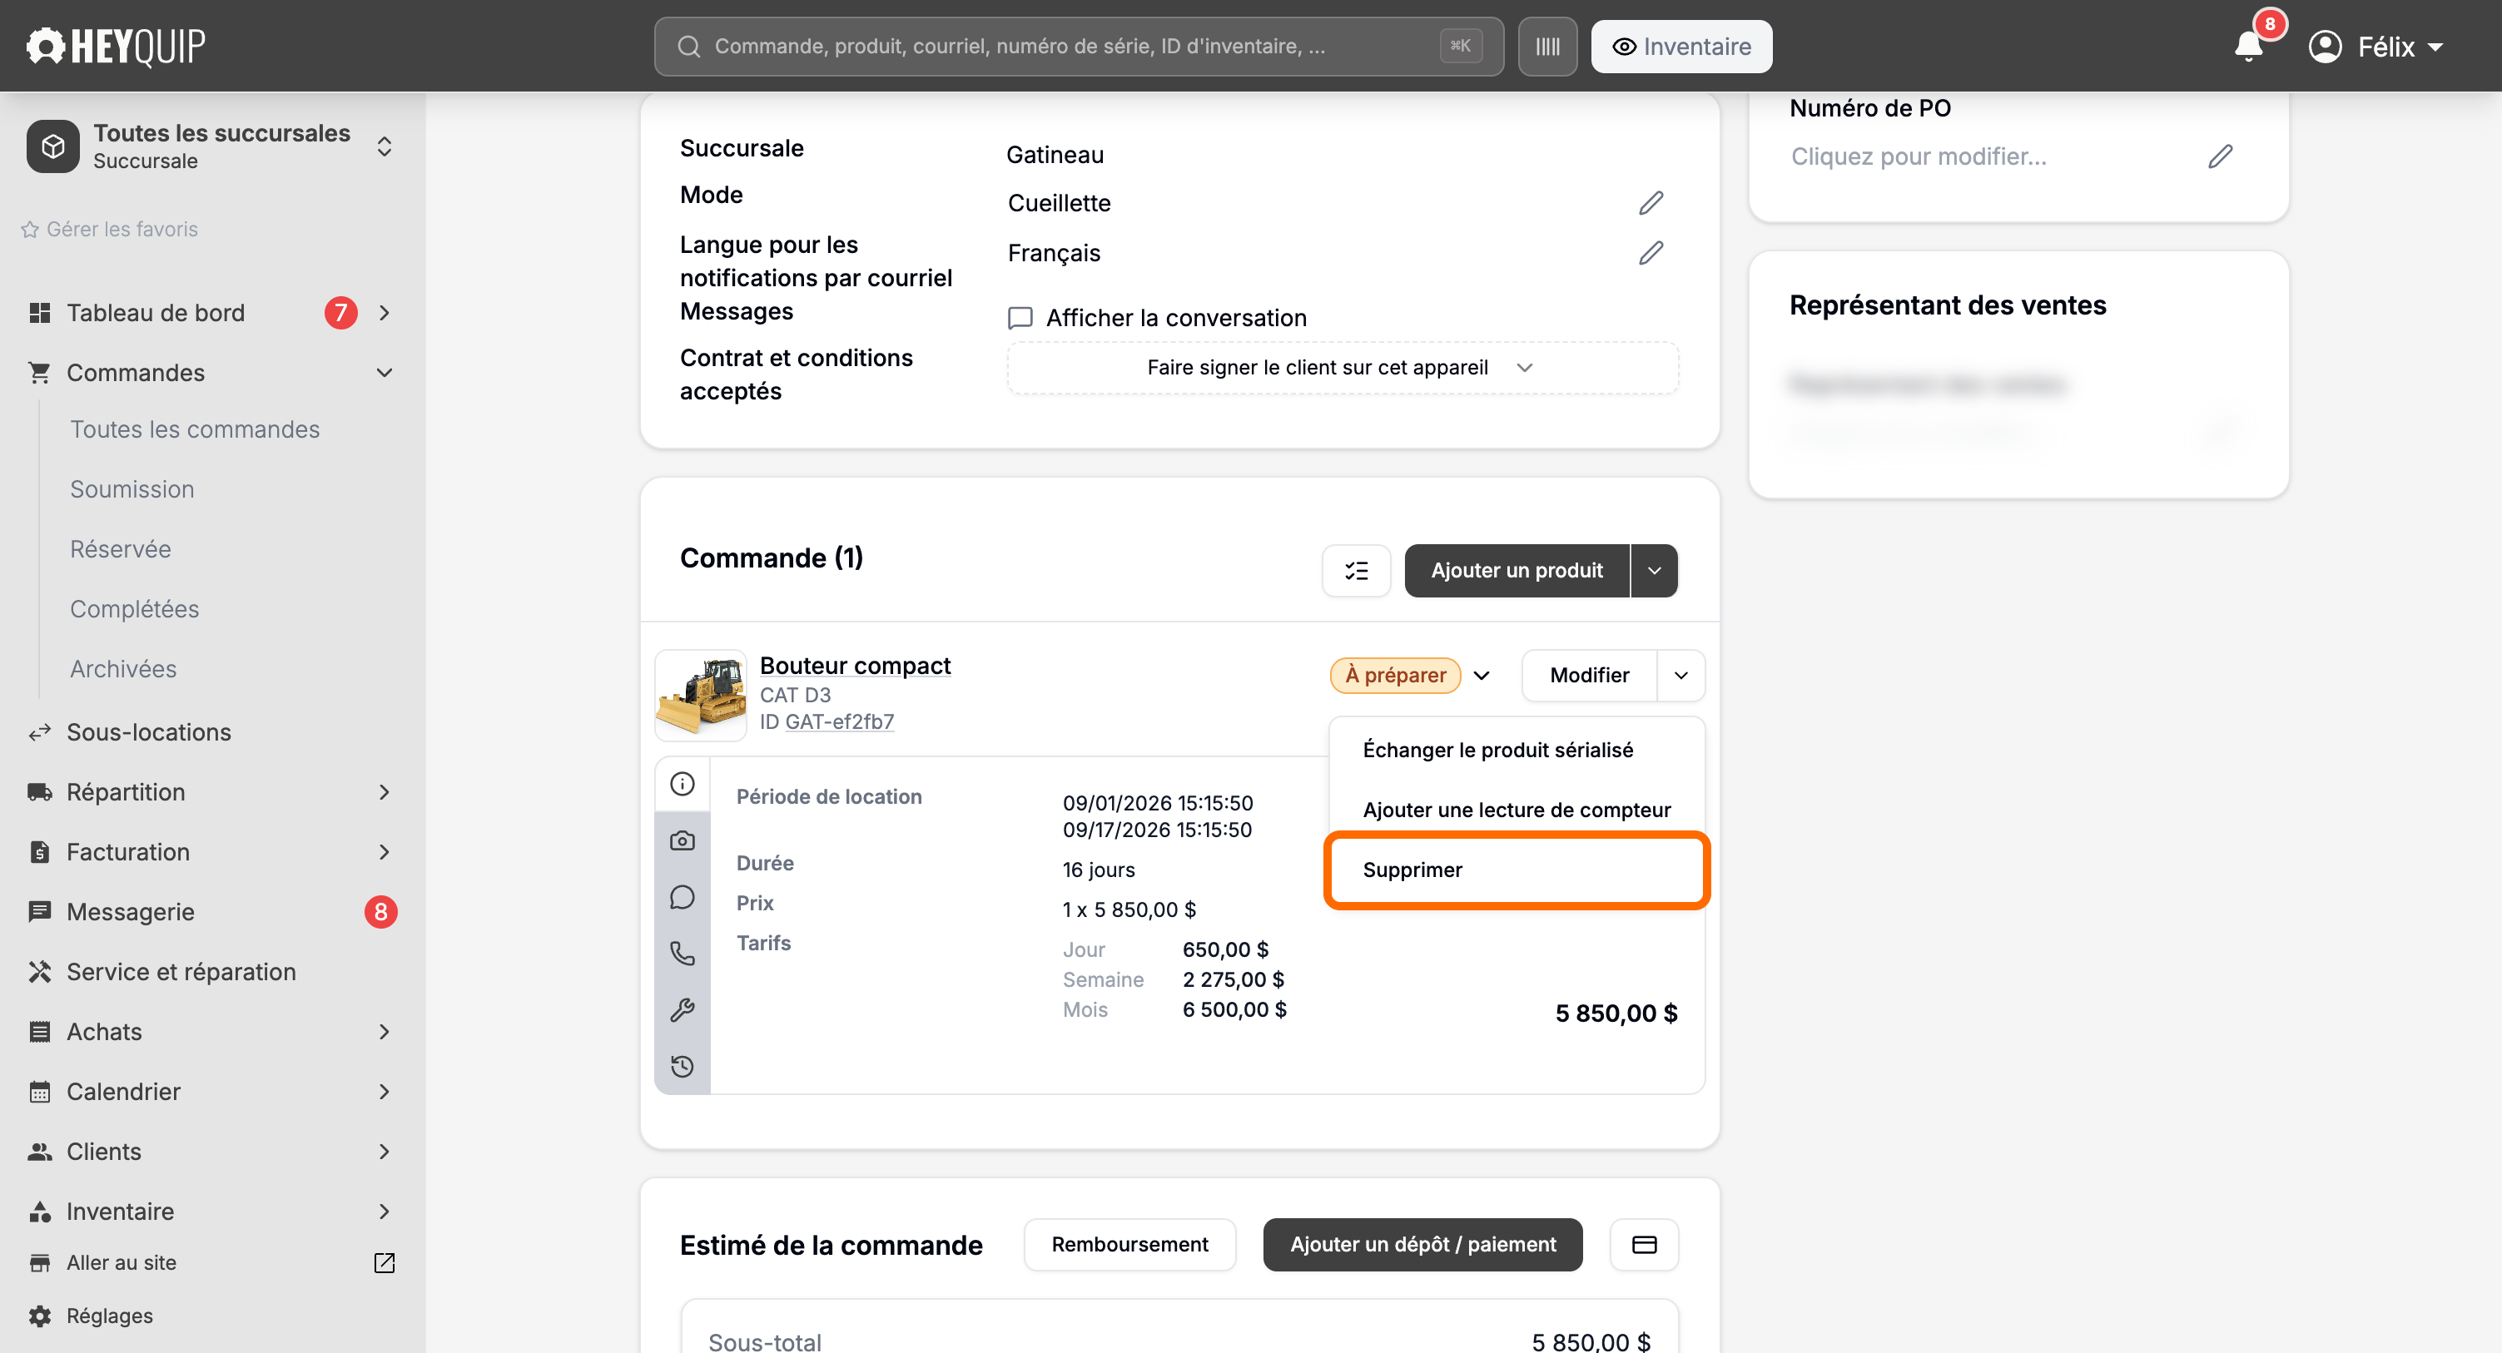This screenshot has height=1353, width=2502.
Task: Open the barcode scanner icon
Action: [x=1547, y=47]
